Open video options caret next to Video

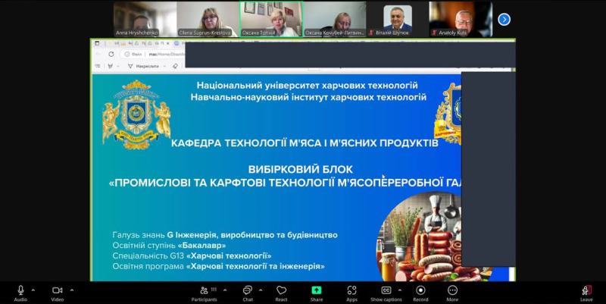pyautogui.click(x=72, y=290)
